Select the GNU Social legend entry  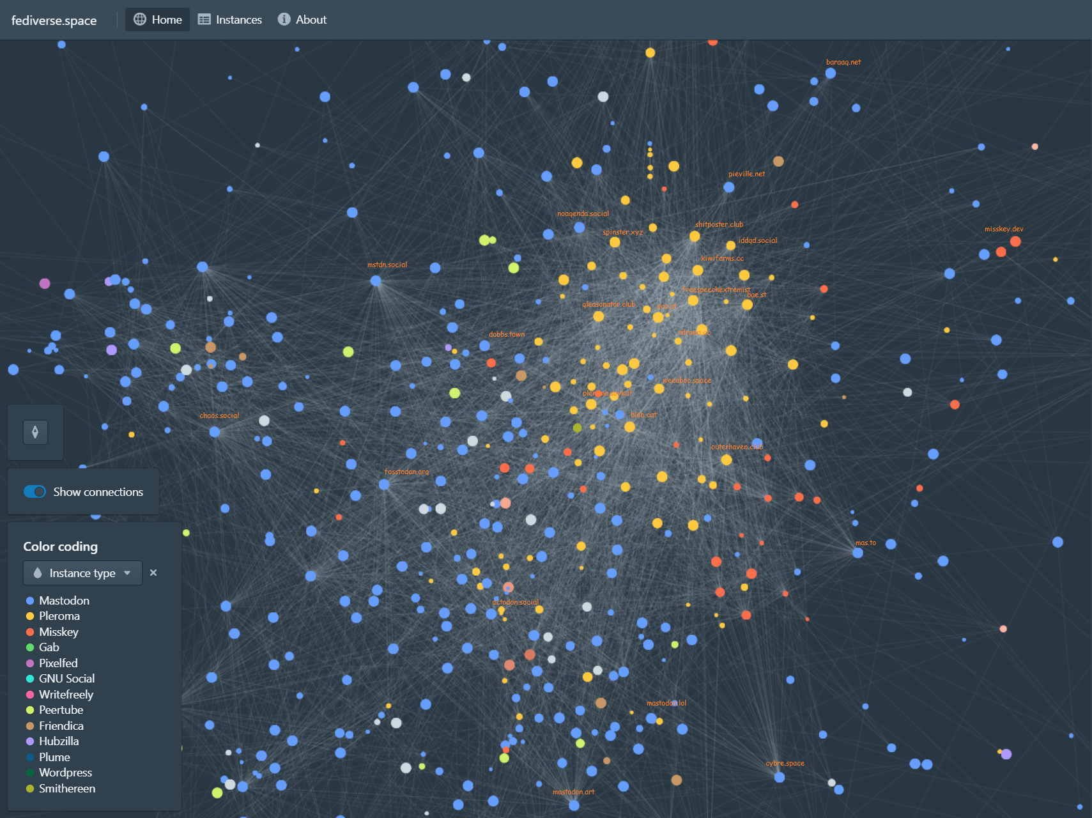pos(60,679)
